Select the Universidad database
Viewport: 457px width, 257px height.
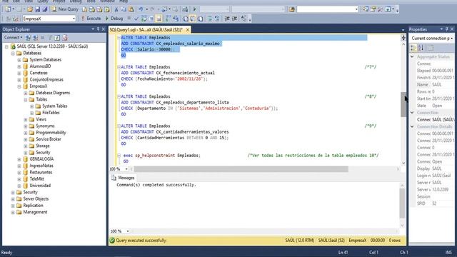[x=40, y=186]
